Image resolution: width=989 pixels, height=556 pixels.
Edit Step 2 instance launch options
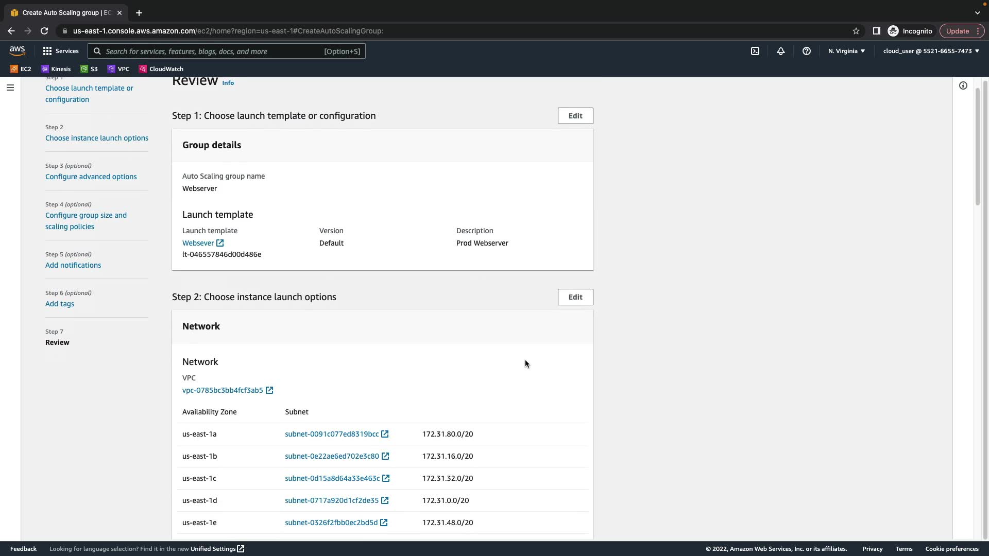(575, 297)
